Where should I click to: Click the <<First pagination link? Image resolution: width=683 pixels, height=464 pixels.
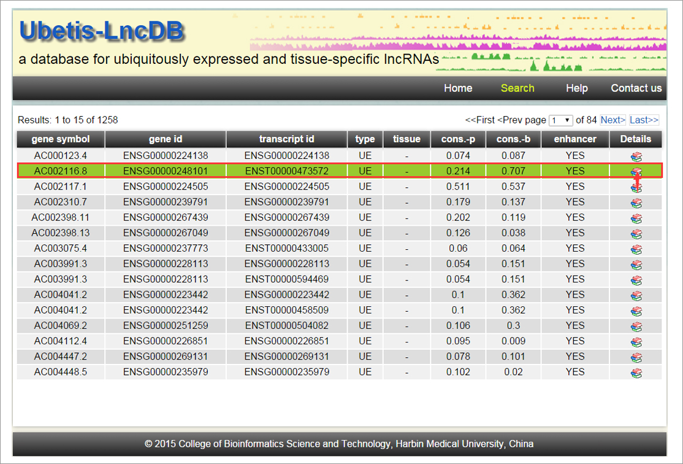[479, 120]
